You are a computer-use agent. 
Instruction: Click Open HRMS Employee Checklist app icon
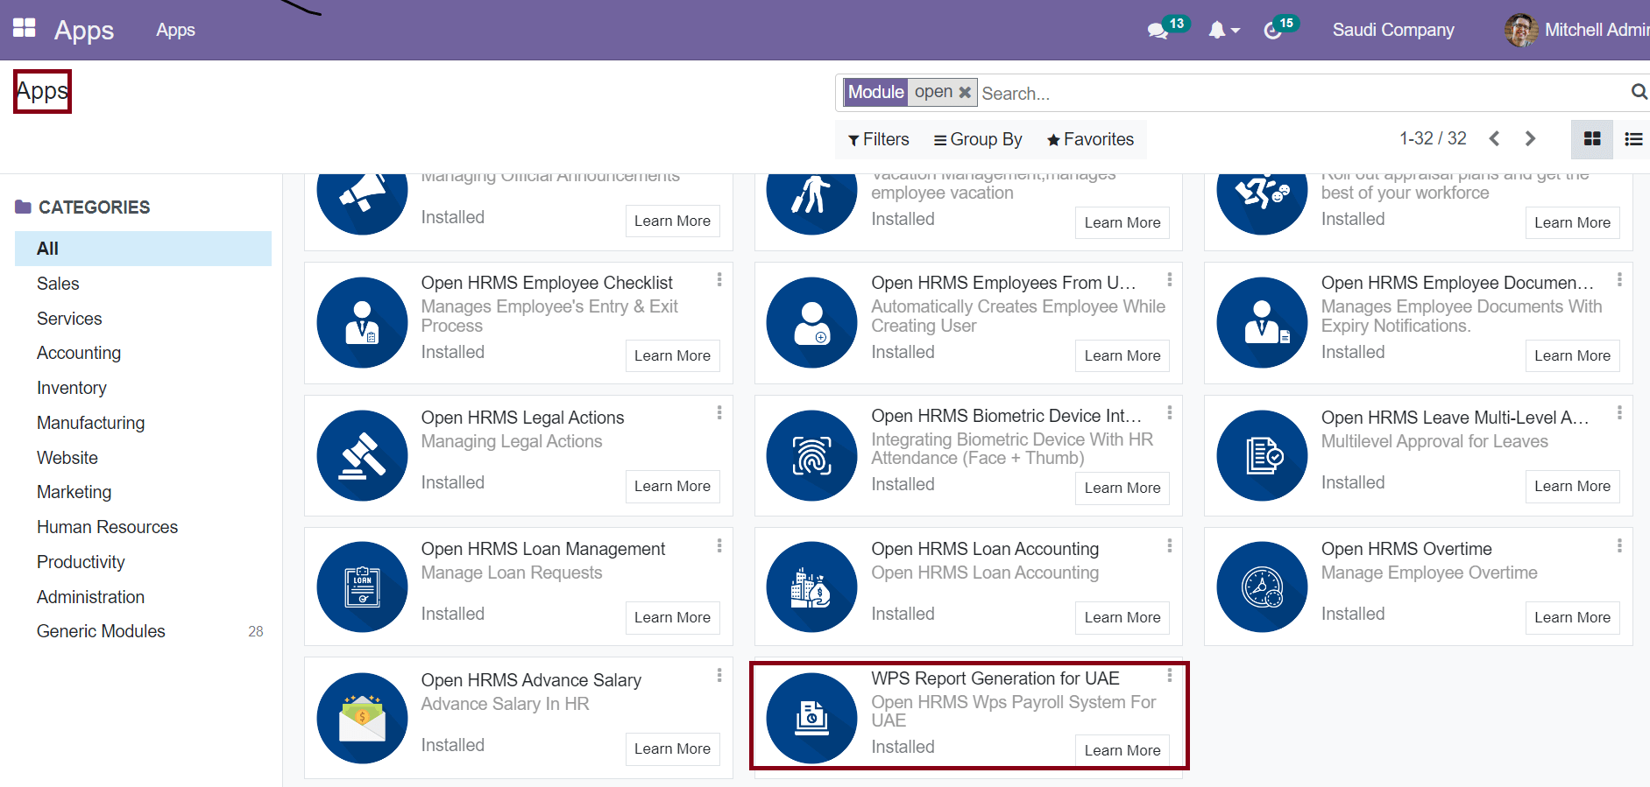click(x=362, y=323)
